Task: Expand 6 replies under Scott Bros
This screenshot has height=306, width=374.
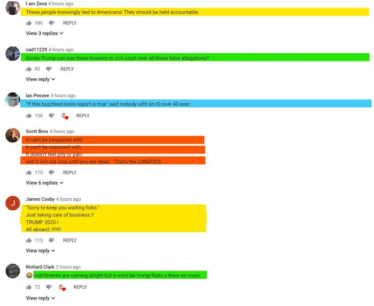Action: tap(44, 183)
